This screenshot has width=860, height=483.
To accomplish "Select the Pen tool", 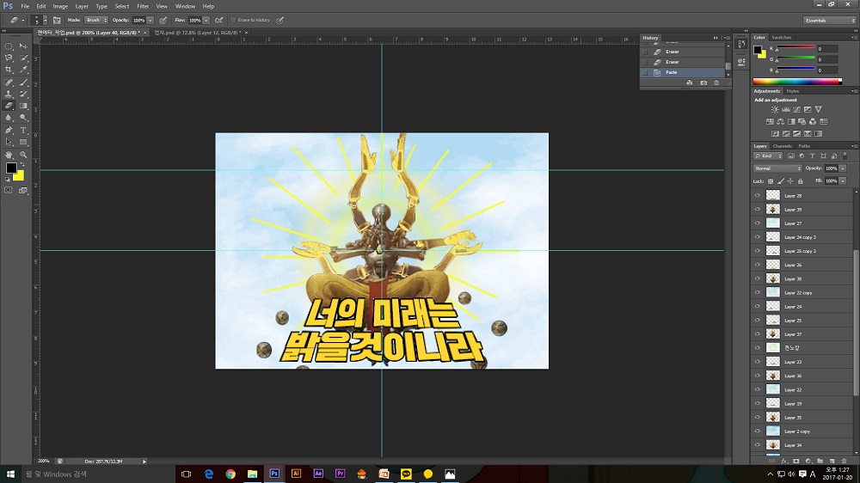I will 9,130.
